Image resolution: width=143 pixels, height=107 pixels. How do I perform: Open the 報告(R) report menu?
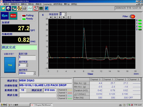point(31,4)
